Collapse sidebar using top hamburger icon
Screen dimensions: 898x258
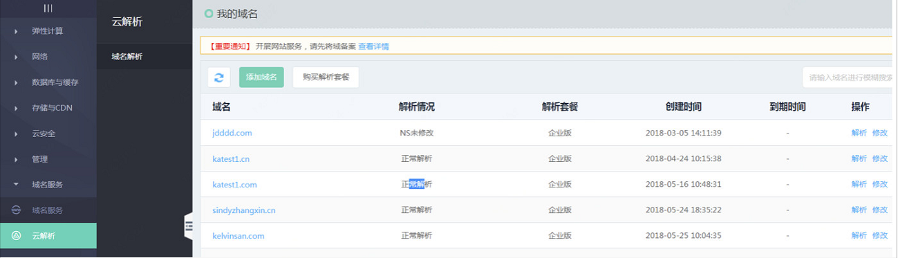[48, 8]
